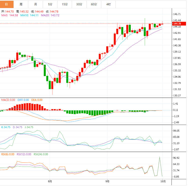Click the 9月 marker on time axis
This screenshot has height=187, width=188.
[x=107, y=181]
